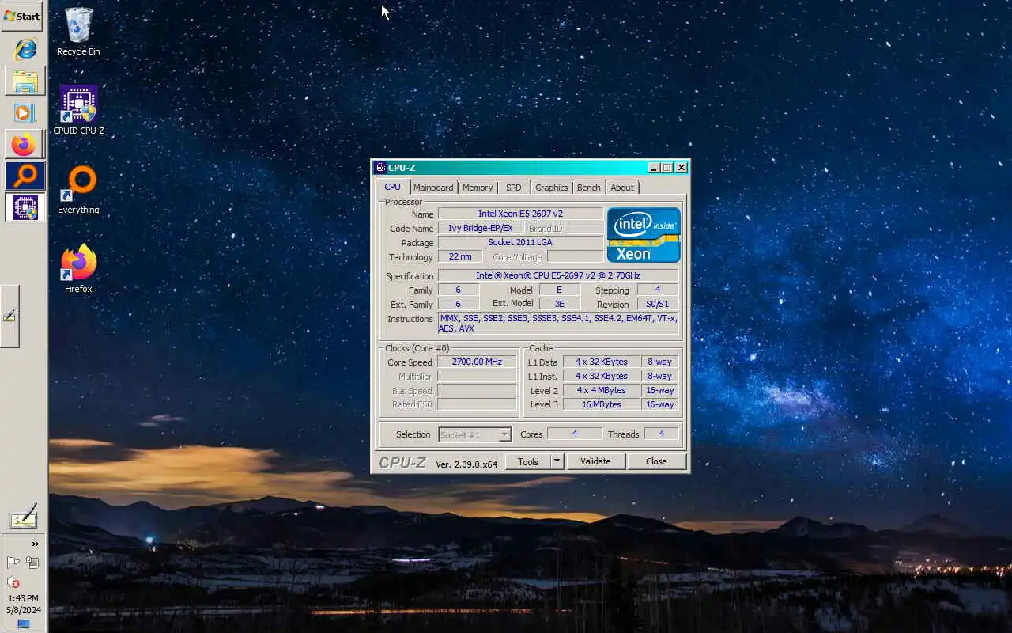Open the Mainboard tab
Image resolution: width=1012 pixels, height=633 pixels.
pos(433,188)
